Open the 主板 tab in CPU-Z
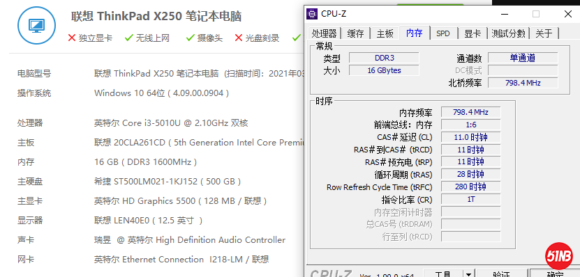Viewport: 580px width, 277px height. click(x=385, y=33)
